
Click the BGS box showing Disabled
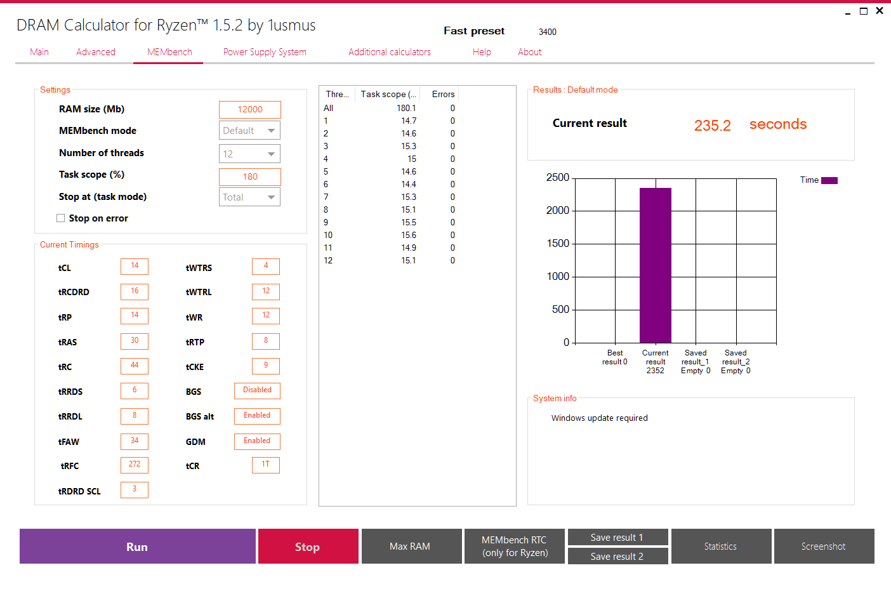coord(257,391)
